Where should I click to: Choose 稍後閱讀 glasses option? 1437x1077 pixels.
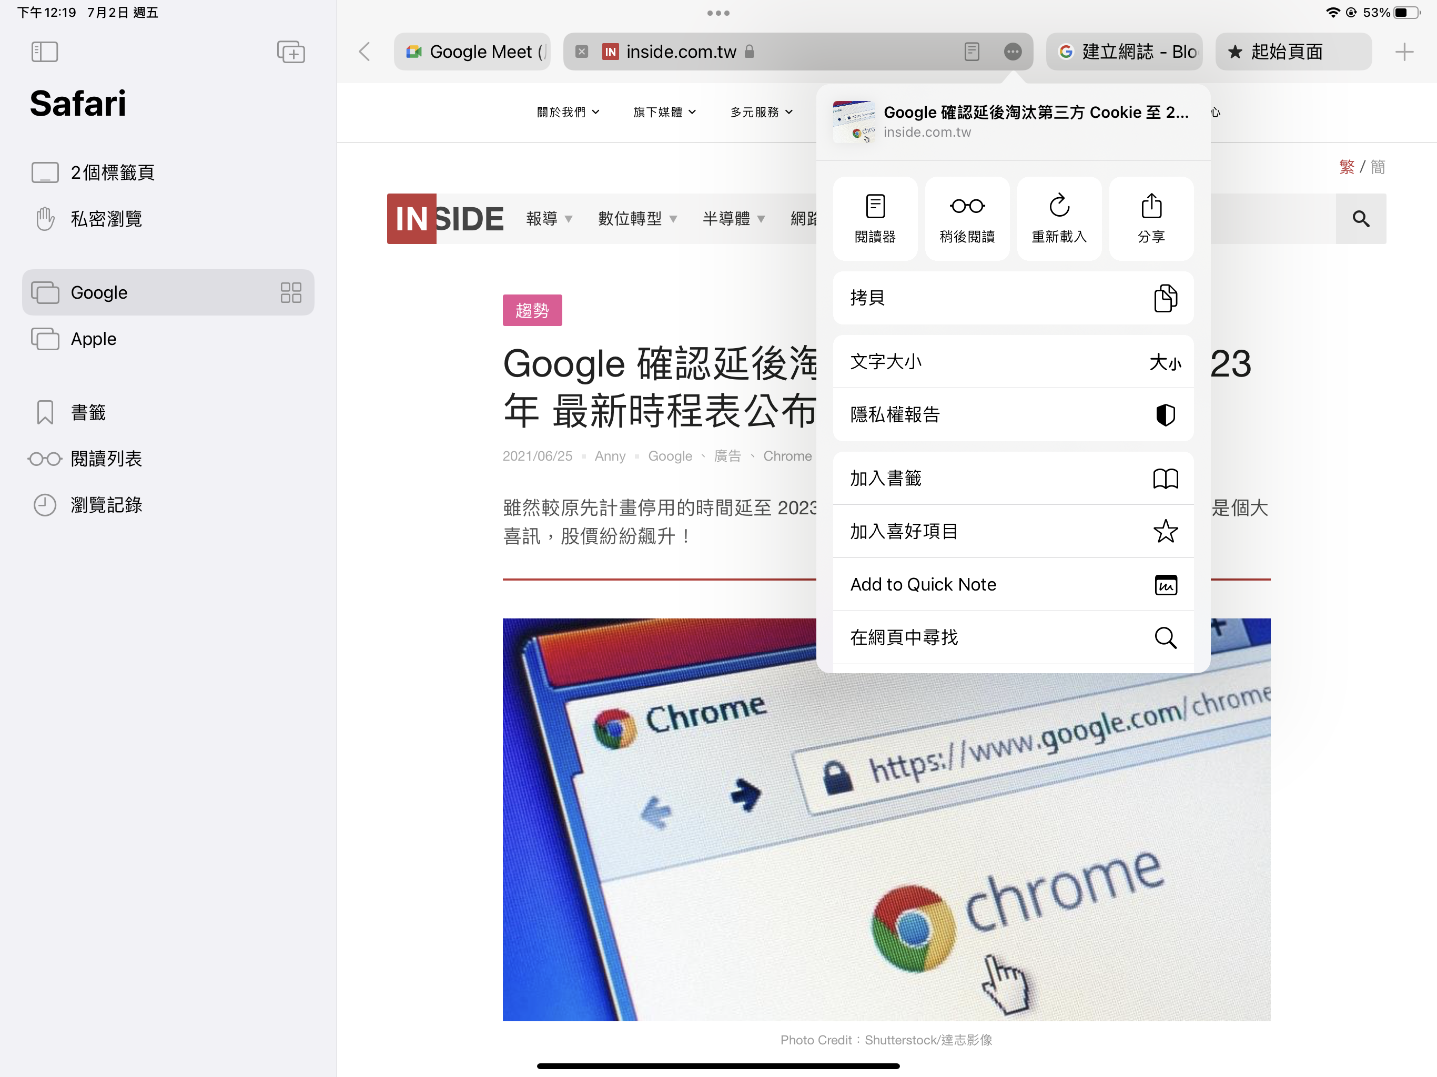coord(967,219)
